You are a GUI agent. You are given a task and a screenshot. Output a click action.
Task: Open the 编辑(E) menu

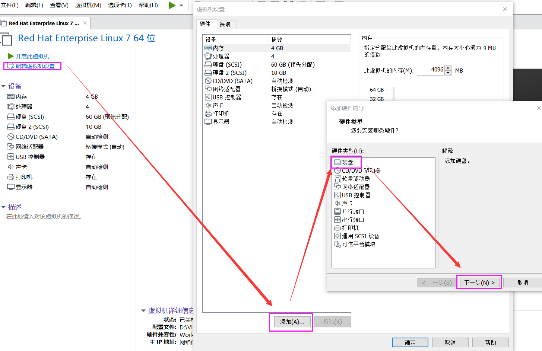pos(34,5)
